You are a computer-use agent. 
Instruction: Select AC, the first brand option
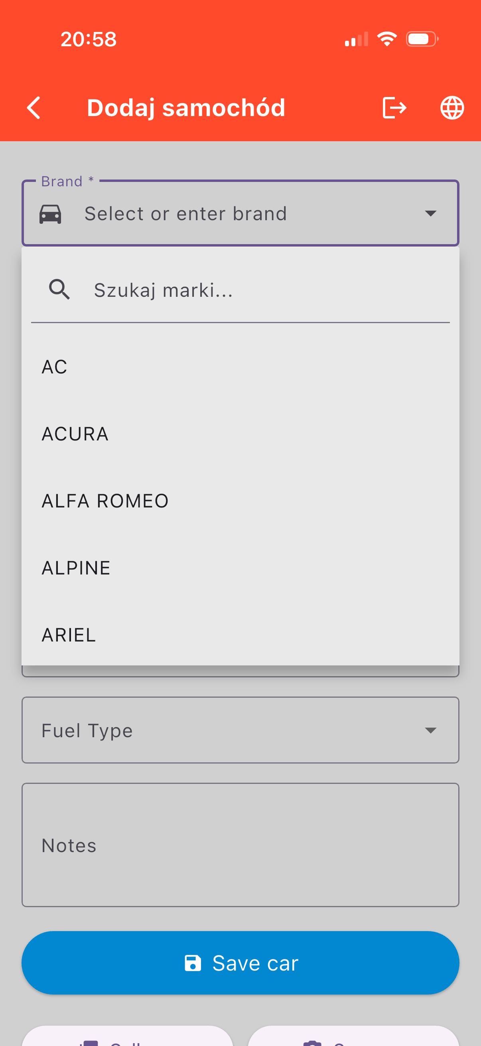[x=54, y=366]
